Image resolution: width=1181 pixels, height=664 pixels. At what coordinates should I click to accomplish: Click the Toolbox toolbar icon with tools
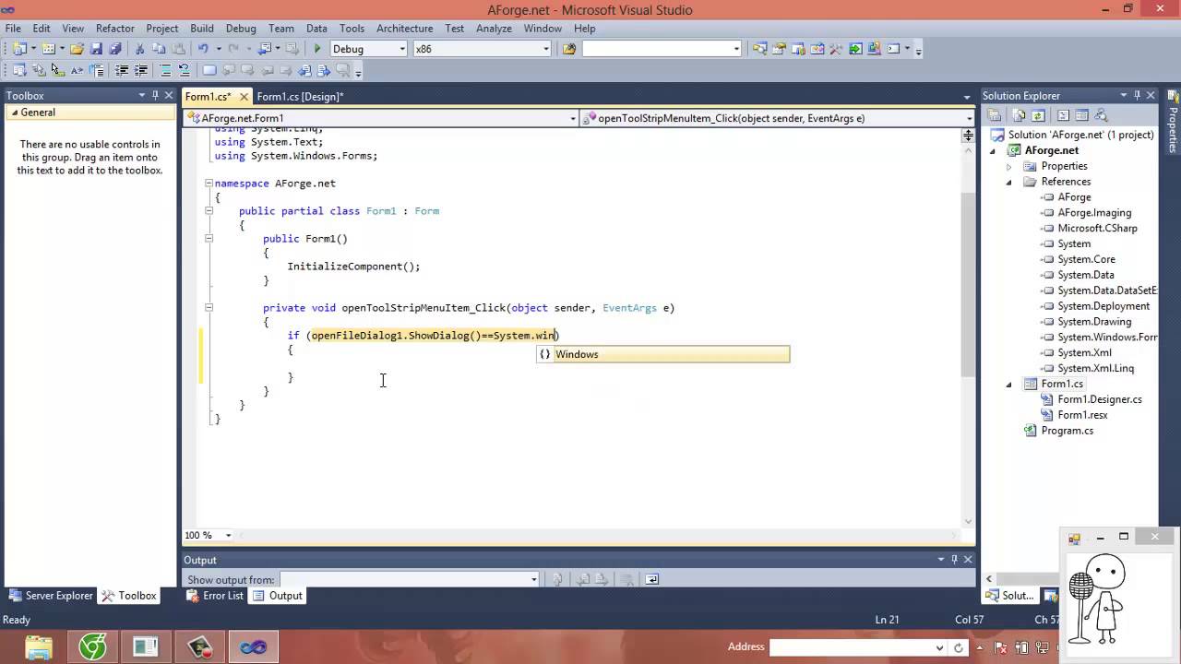835,49
